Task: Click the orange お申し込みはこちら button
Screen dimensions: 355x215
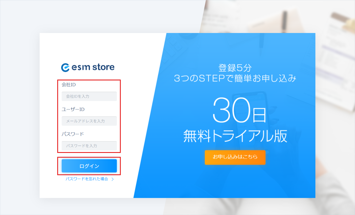Action: point(235,157)
